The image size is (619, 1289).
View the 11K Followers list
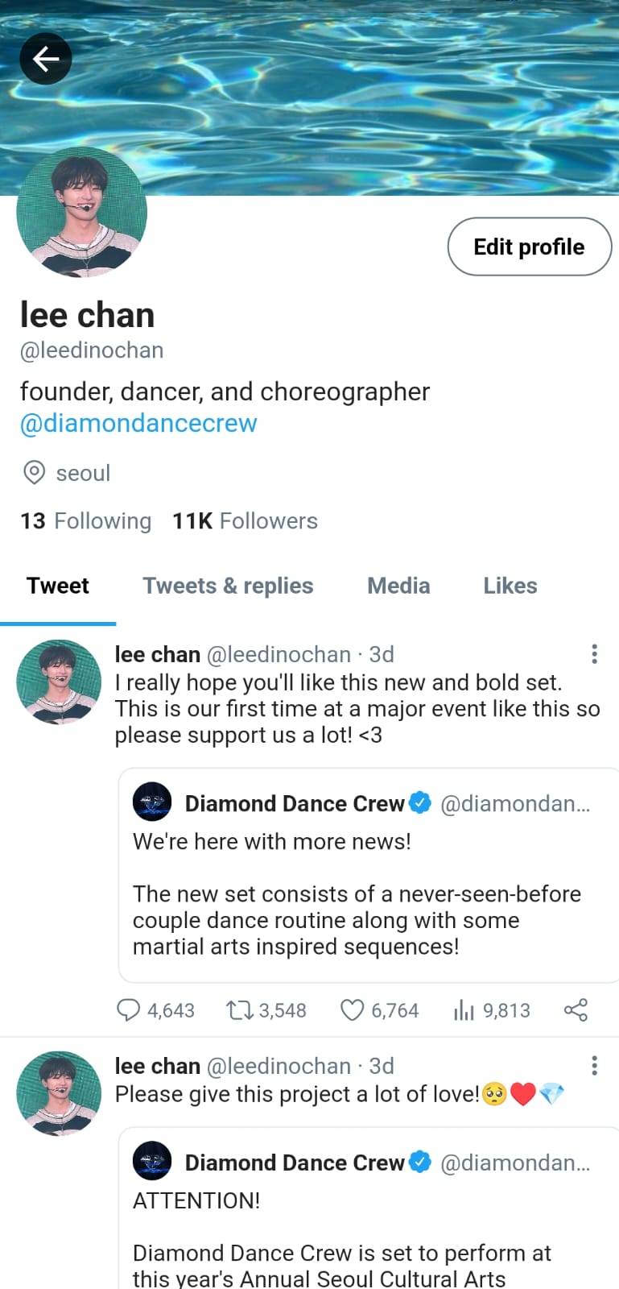point(245,521)
